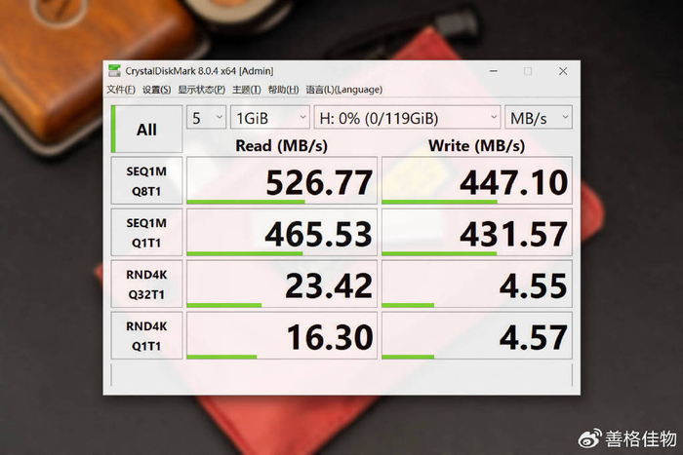Click the Write (MB/s) column header
683x455 pixels.
pos(476,146)
